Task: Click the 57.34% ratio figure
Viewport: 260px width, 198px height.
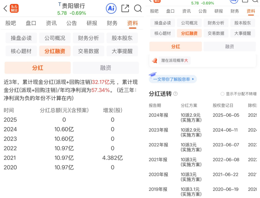Action: [101, 90]
